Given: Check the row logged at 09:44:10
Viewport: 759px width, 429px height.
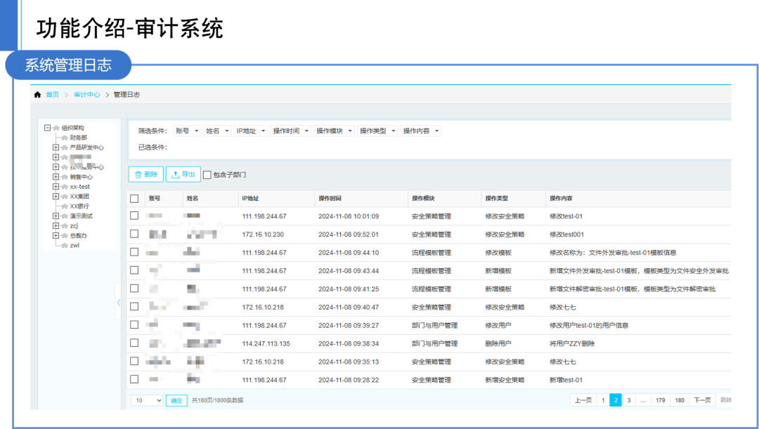Looking at the screenshot, I should 134,252.
